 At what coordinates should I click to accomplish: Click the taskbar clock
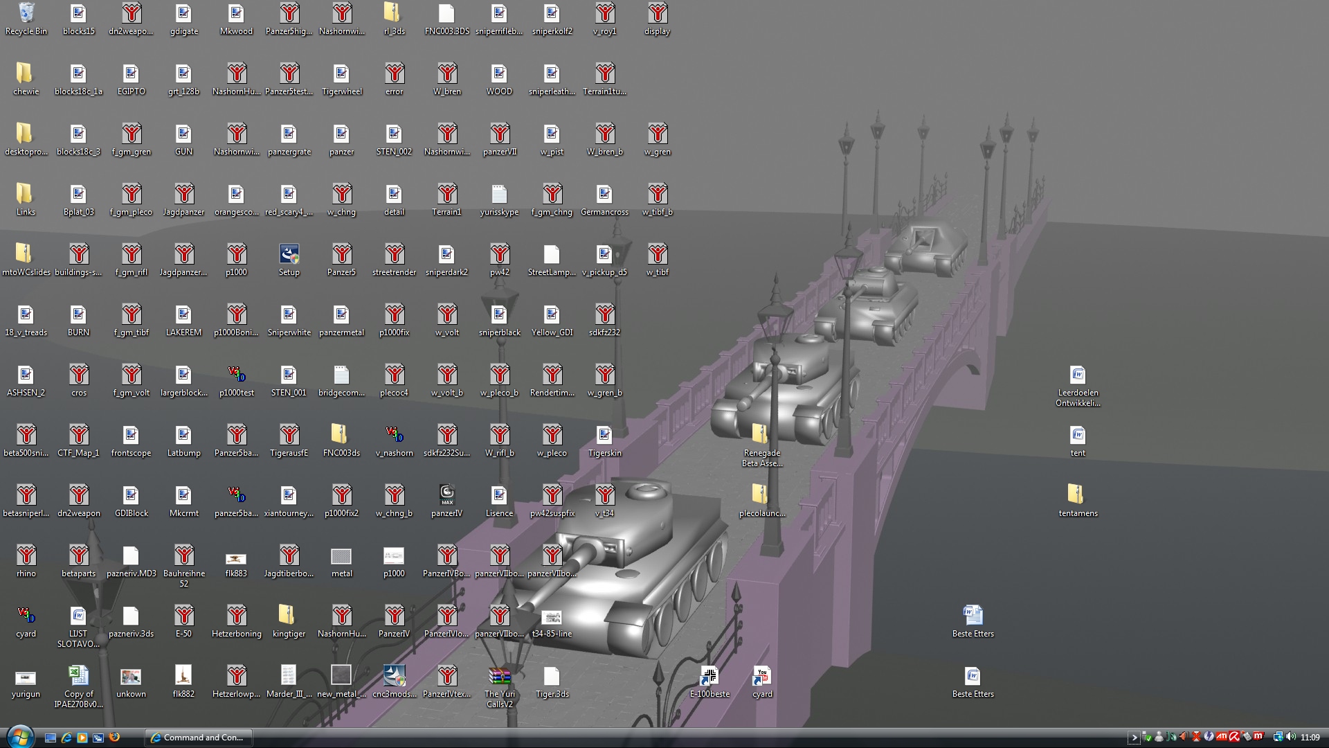coord(1310,738)
